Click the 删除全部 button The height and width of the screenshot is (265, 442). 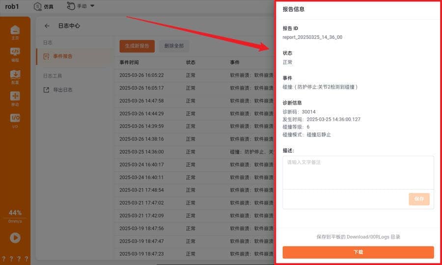pyautogui.click(x=174, y=46)
